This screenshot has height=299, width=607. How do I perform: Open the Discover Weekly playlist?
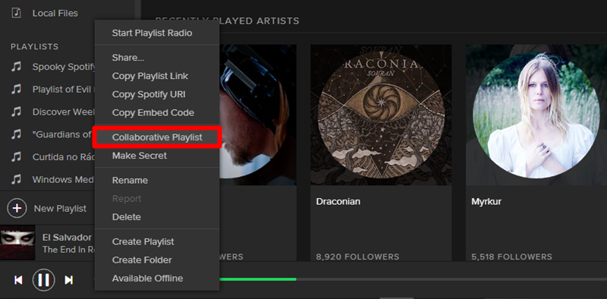tap(64, 112)
